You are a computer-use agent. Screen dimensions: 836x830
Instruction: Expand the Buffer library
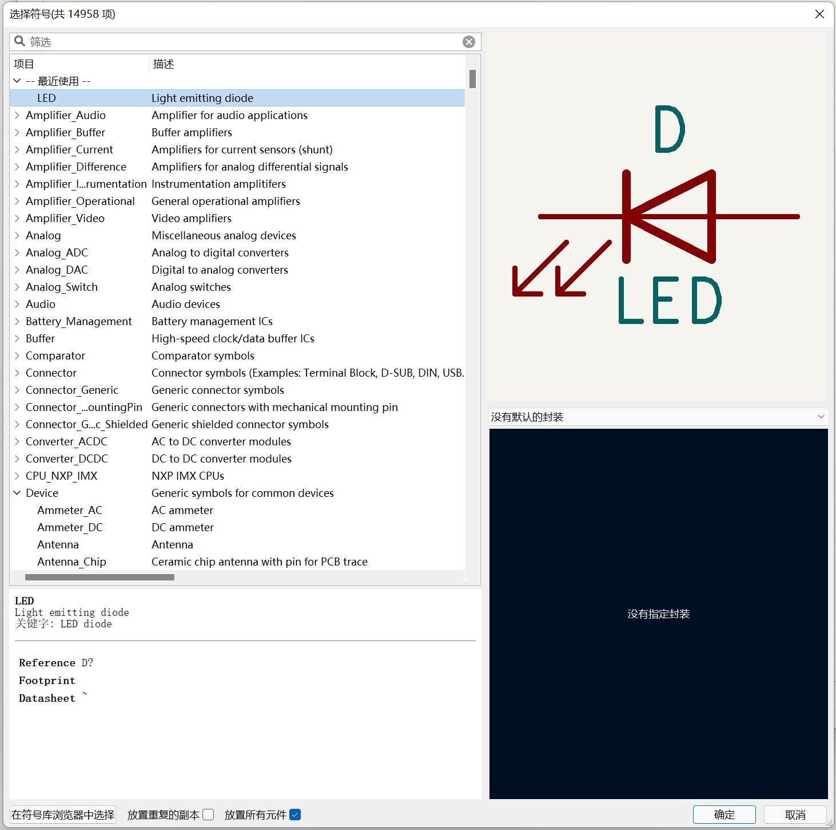click(17, 338)
